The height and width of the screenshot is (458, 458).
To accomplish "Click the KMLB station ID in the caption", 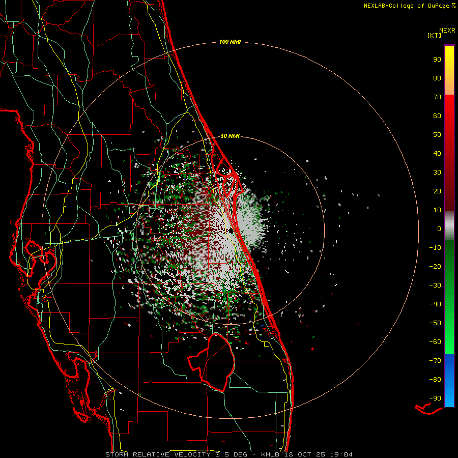I will tap(270, 454).
